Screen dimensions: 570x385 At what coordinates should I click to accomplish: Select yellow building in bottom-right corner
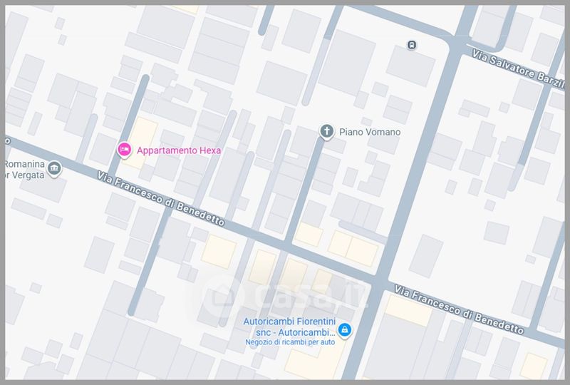533,365
